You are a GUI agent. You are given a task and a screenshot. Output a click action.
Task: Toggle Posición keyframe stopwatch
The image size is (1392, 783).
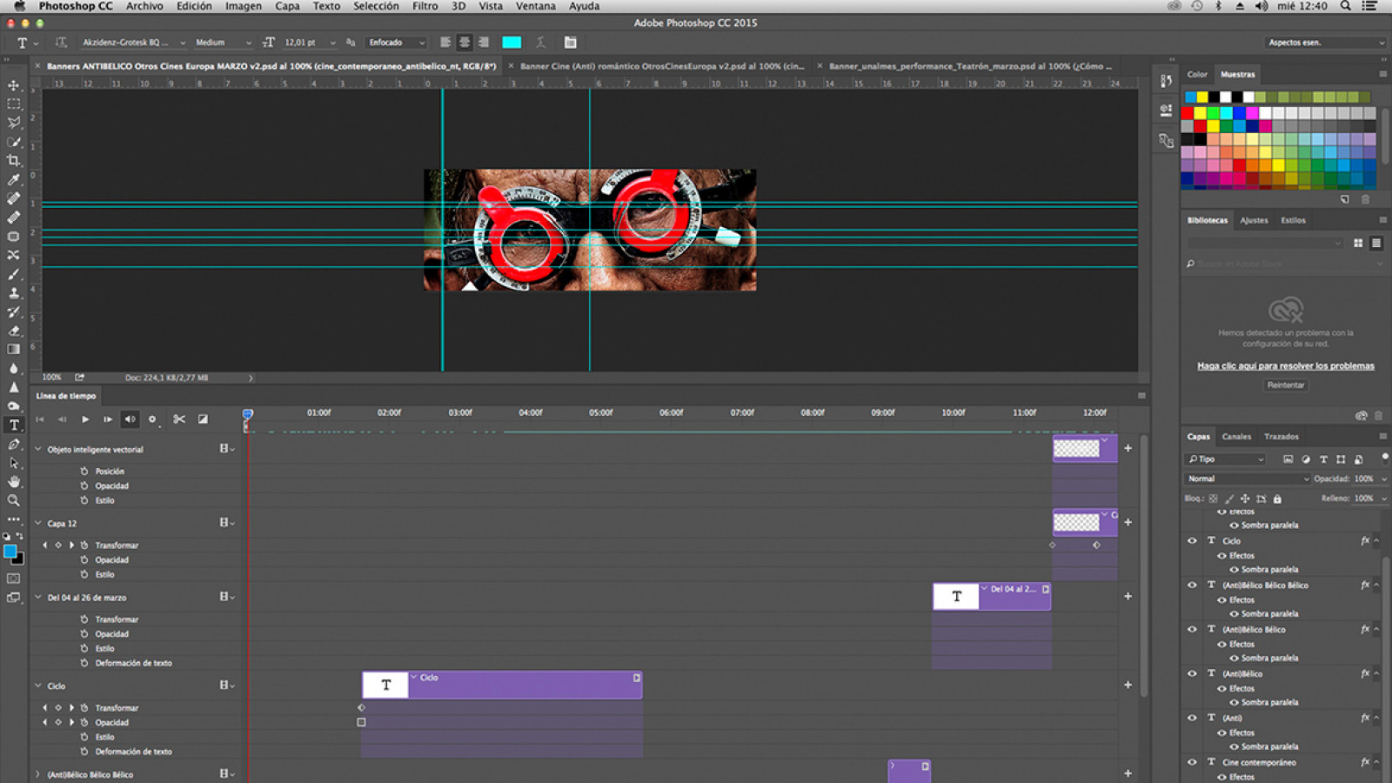84,472
